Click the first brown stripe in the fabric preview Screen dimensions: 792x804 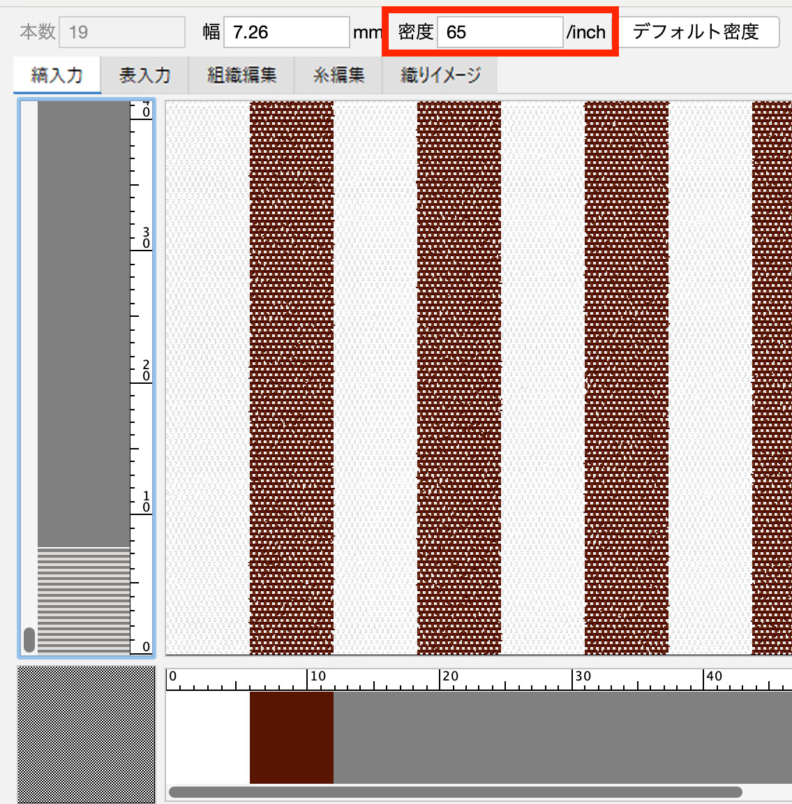pyautogui.click(x=292, y=377)
